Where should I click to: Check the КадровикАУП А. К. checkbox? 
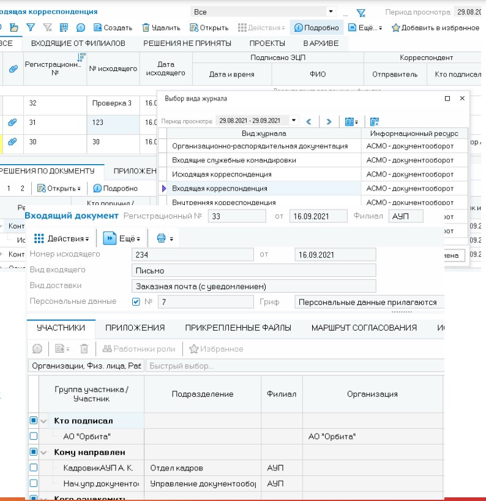coord(34,467)
